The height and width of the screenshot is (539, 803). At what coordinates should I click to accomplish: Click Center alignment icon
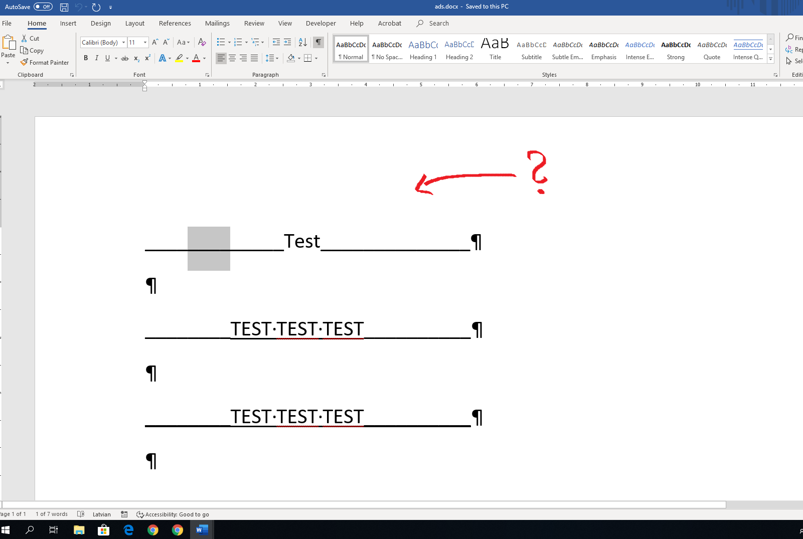coord(232,58)
